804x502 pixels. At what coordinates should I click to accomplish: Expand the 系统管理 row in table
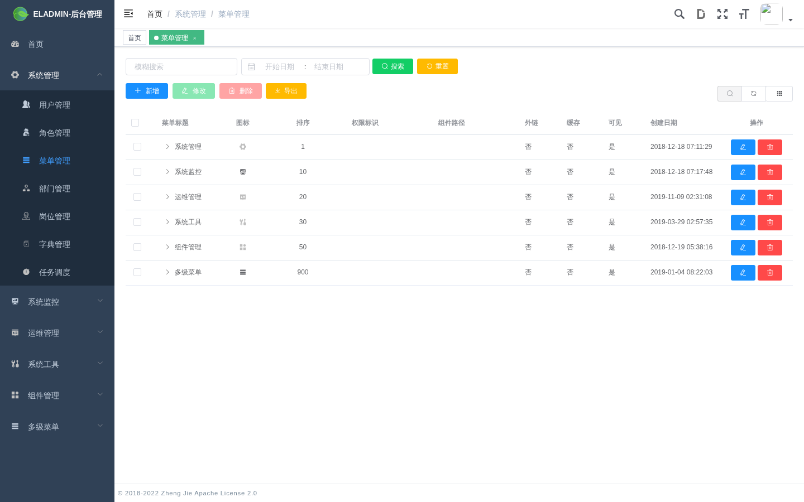click(x=167, y=147)
